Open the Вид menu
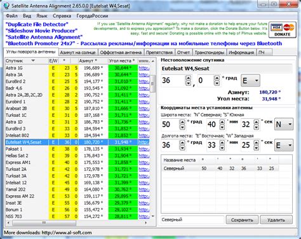Viewport: 301px width, 239px height. coord(27,16)
